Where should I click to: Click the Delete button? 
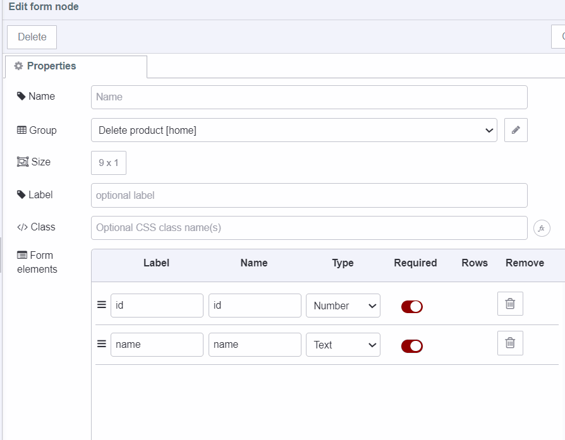[x=32, y=37]
